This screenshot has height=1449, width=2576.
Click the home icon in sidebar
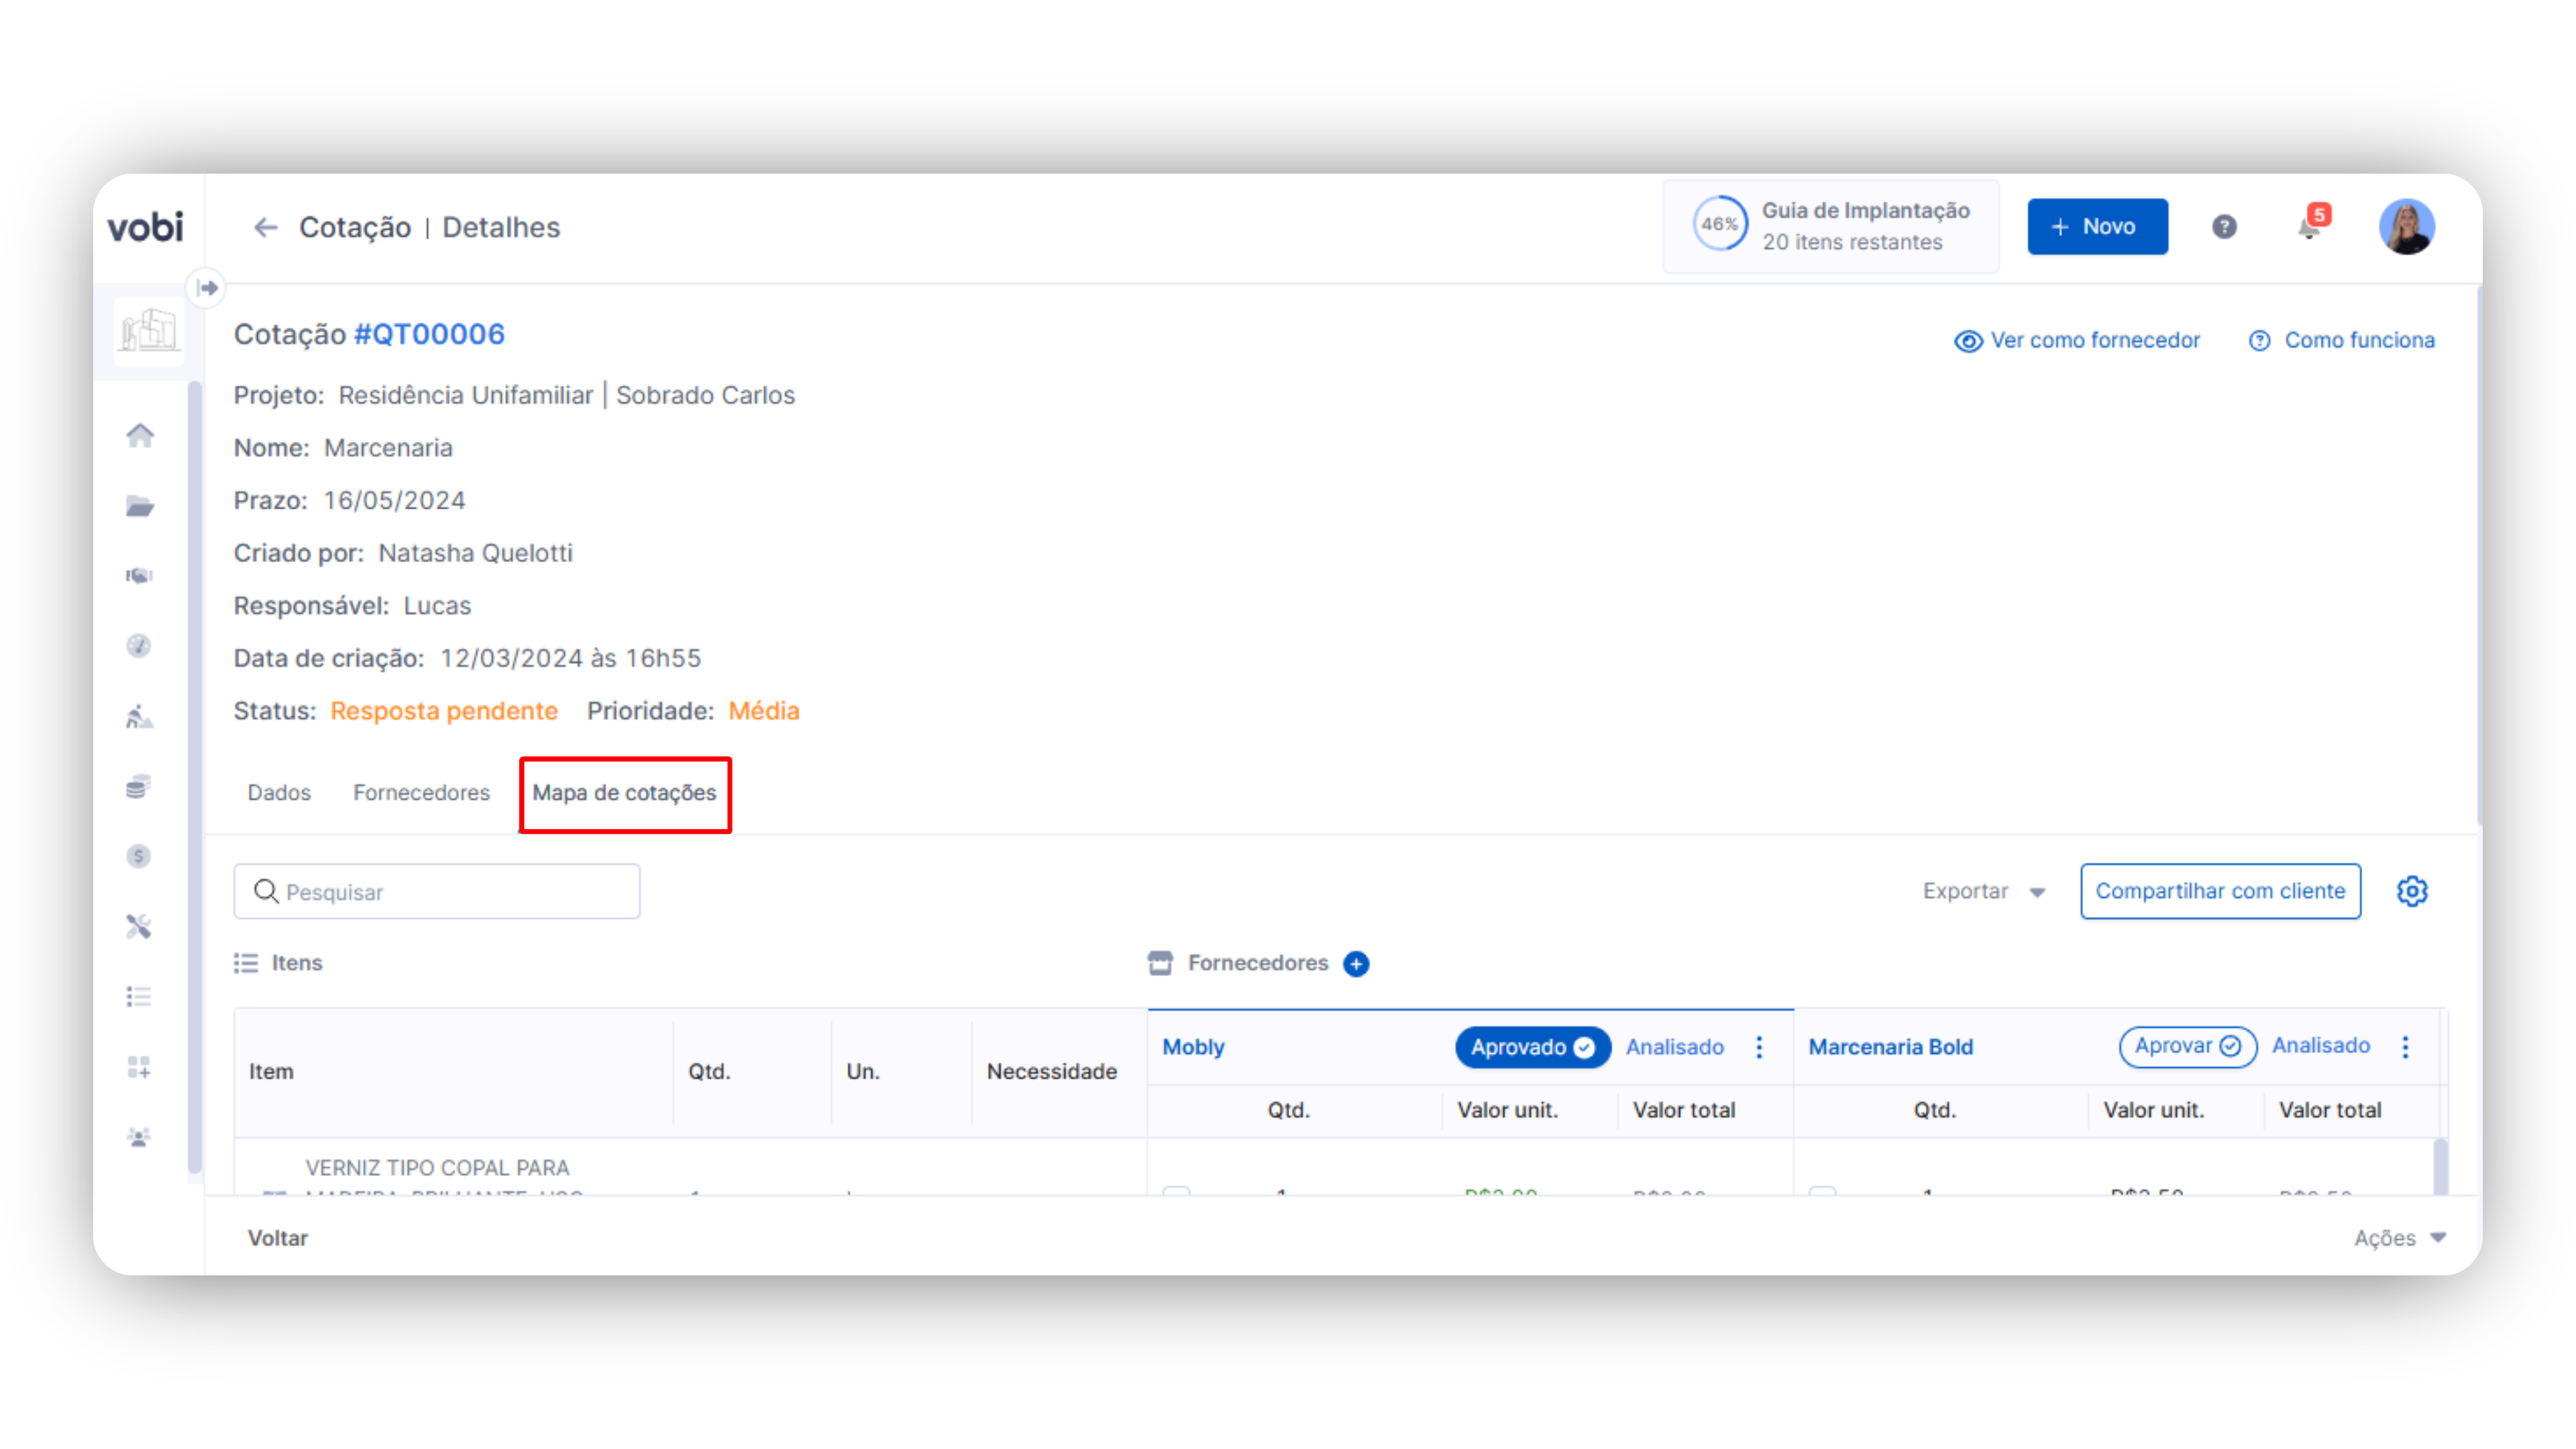coord(140,435)
